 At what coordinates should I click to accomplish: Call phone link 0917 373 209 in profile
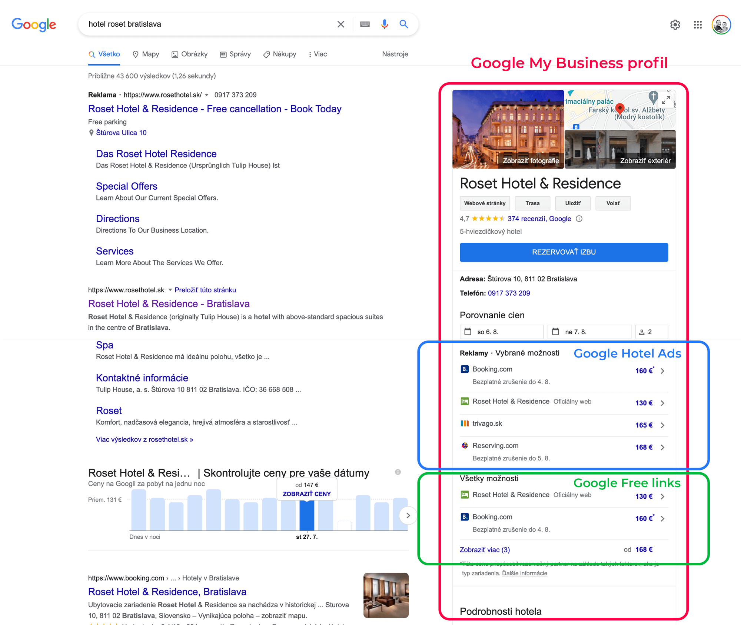(x=509, y=293)
